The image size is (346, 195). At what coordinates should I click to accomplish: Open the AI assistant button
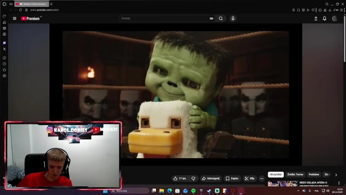(336, 10)
